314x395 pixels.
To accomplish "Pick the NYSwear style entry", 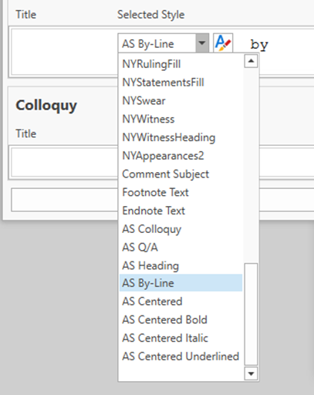I will tap(181, 101).
